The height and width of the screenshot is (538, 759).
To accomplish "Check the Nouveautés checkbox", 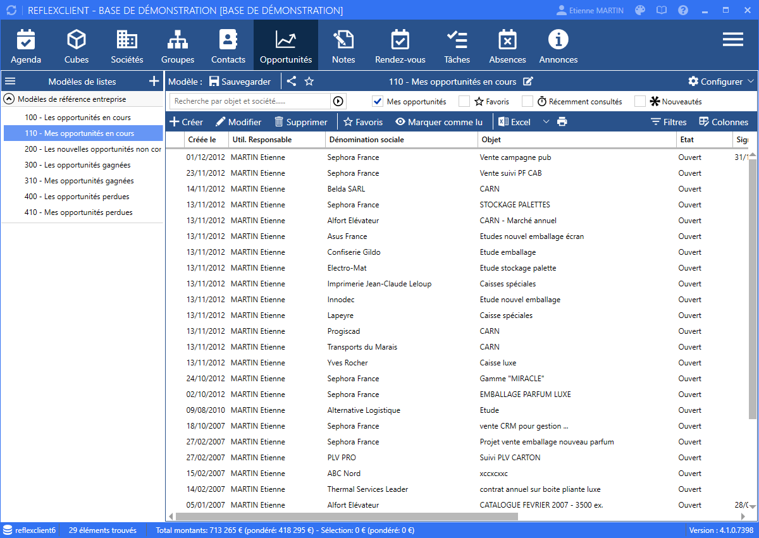I will click(640, 101).
